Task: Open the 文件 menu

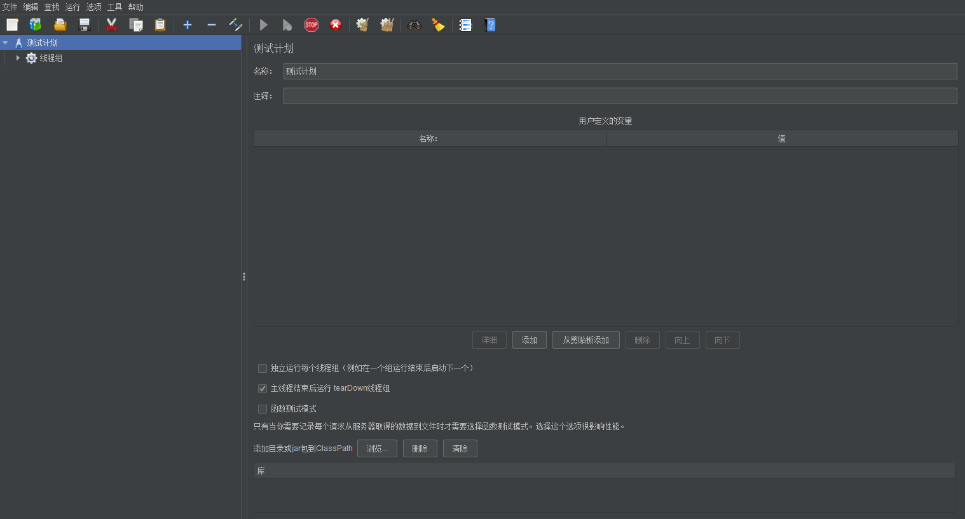Action: pos(10,7)
